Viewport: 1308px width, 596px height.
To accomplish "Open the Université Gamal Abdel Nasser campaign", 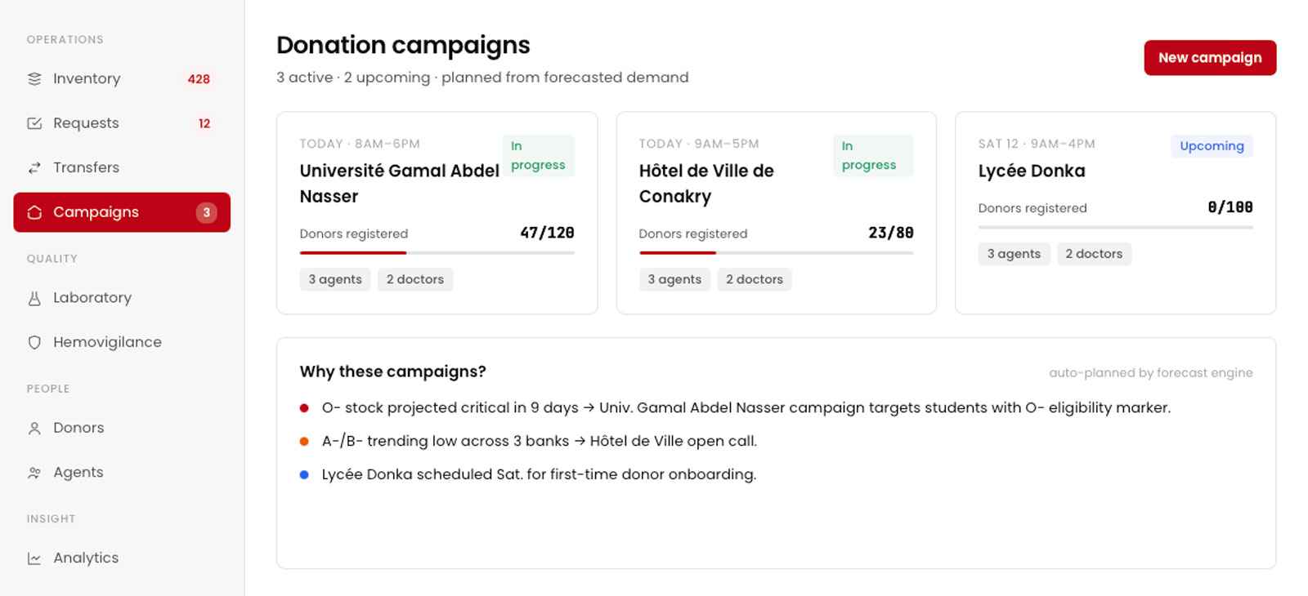I will [x=399, y=184].
